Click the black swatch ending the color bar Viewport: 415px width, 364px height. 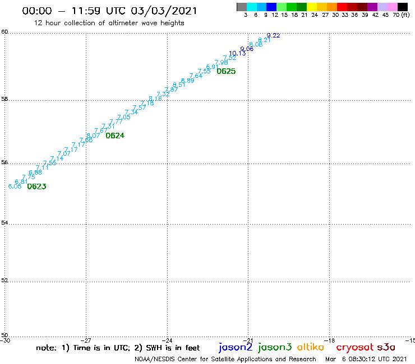pos(403,7)
